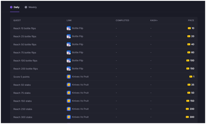The width and height of the screenshot is (206, 124).
Task: Select quest 'Score 5 points'
Action: (22, 77)
